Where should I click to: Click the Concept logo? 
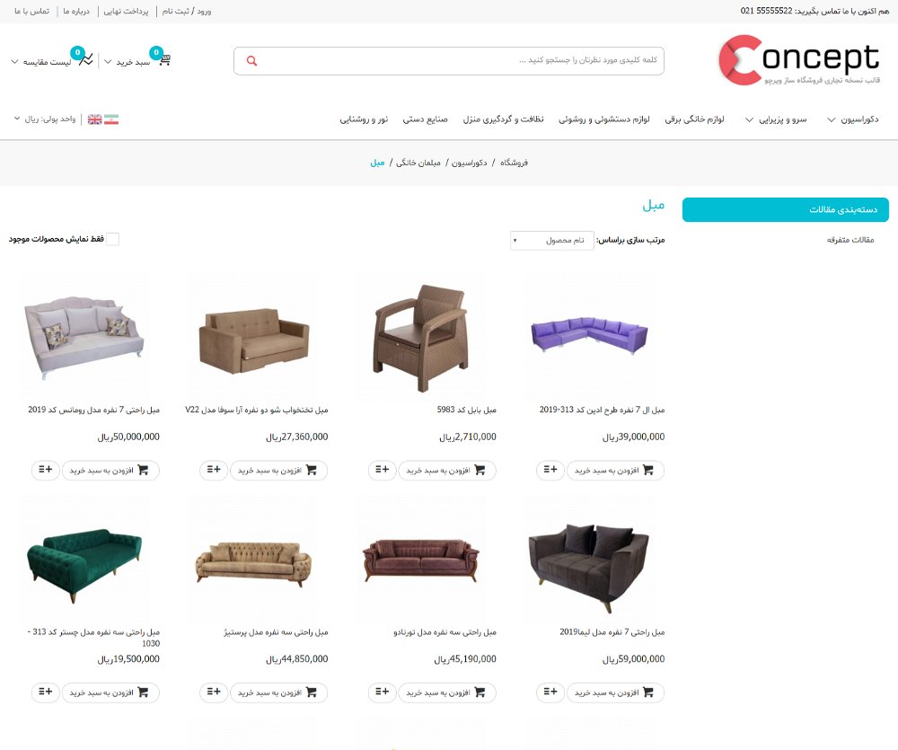(x=799, y=60)
